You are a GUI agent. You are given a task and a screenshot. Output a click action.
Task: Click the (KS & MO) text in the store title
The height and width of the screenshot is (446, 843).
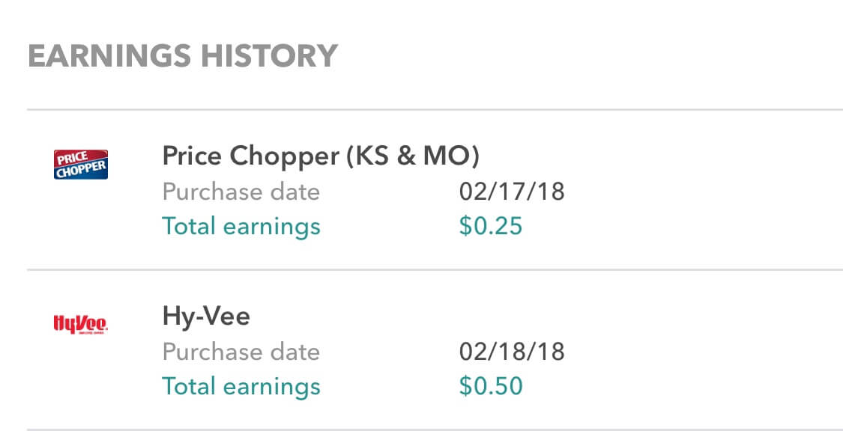pos(412,156)
